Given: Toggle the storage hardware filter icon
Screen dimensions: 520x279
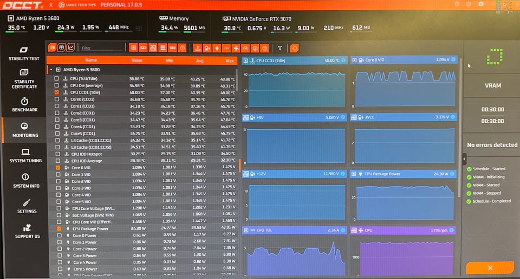Looking at the screenshot, I should point(162,48).
